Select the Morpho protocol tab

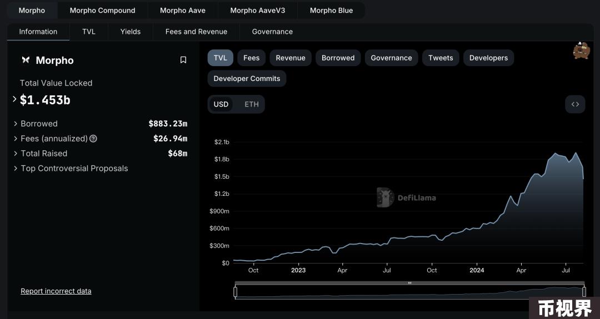[x=32, y=11]
